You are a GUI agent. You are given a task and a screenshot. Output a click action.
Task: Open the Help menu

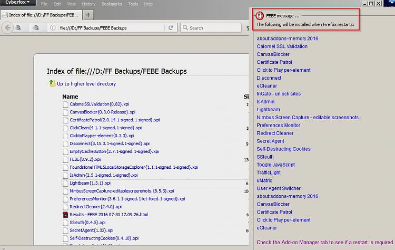coord(148,4)
